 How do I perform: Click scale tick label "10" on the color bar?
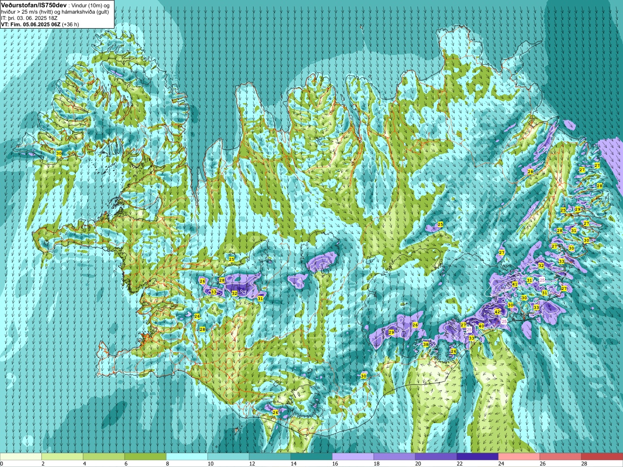pyautogui.click(x=210, y=464)
